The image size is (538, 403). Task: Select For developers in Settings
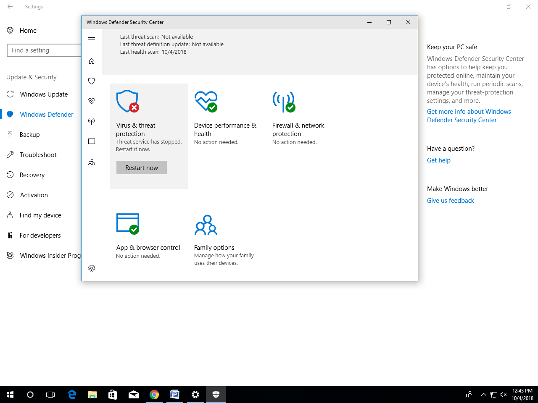tap(41, 236)
